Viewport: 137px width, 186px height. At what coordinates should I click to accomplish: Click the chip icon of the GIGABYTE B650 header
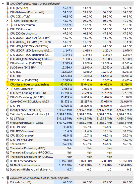[x=7, y=178]
